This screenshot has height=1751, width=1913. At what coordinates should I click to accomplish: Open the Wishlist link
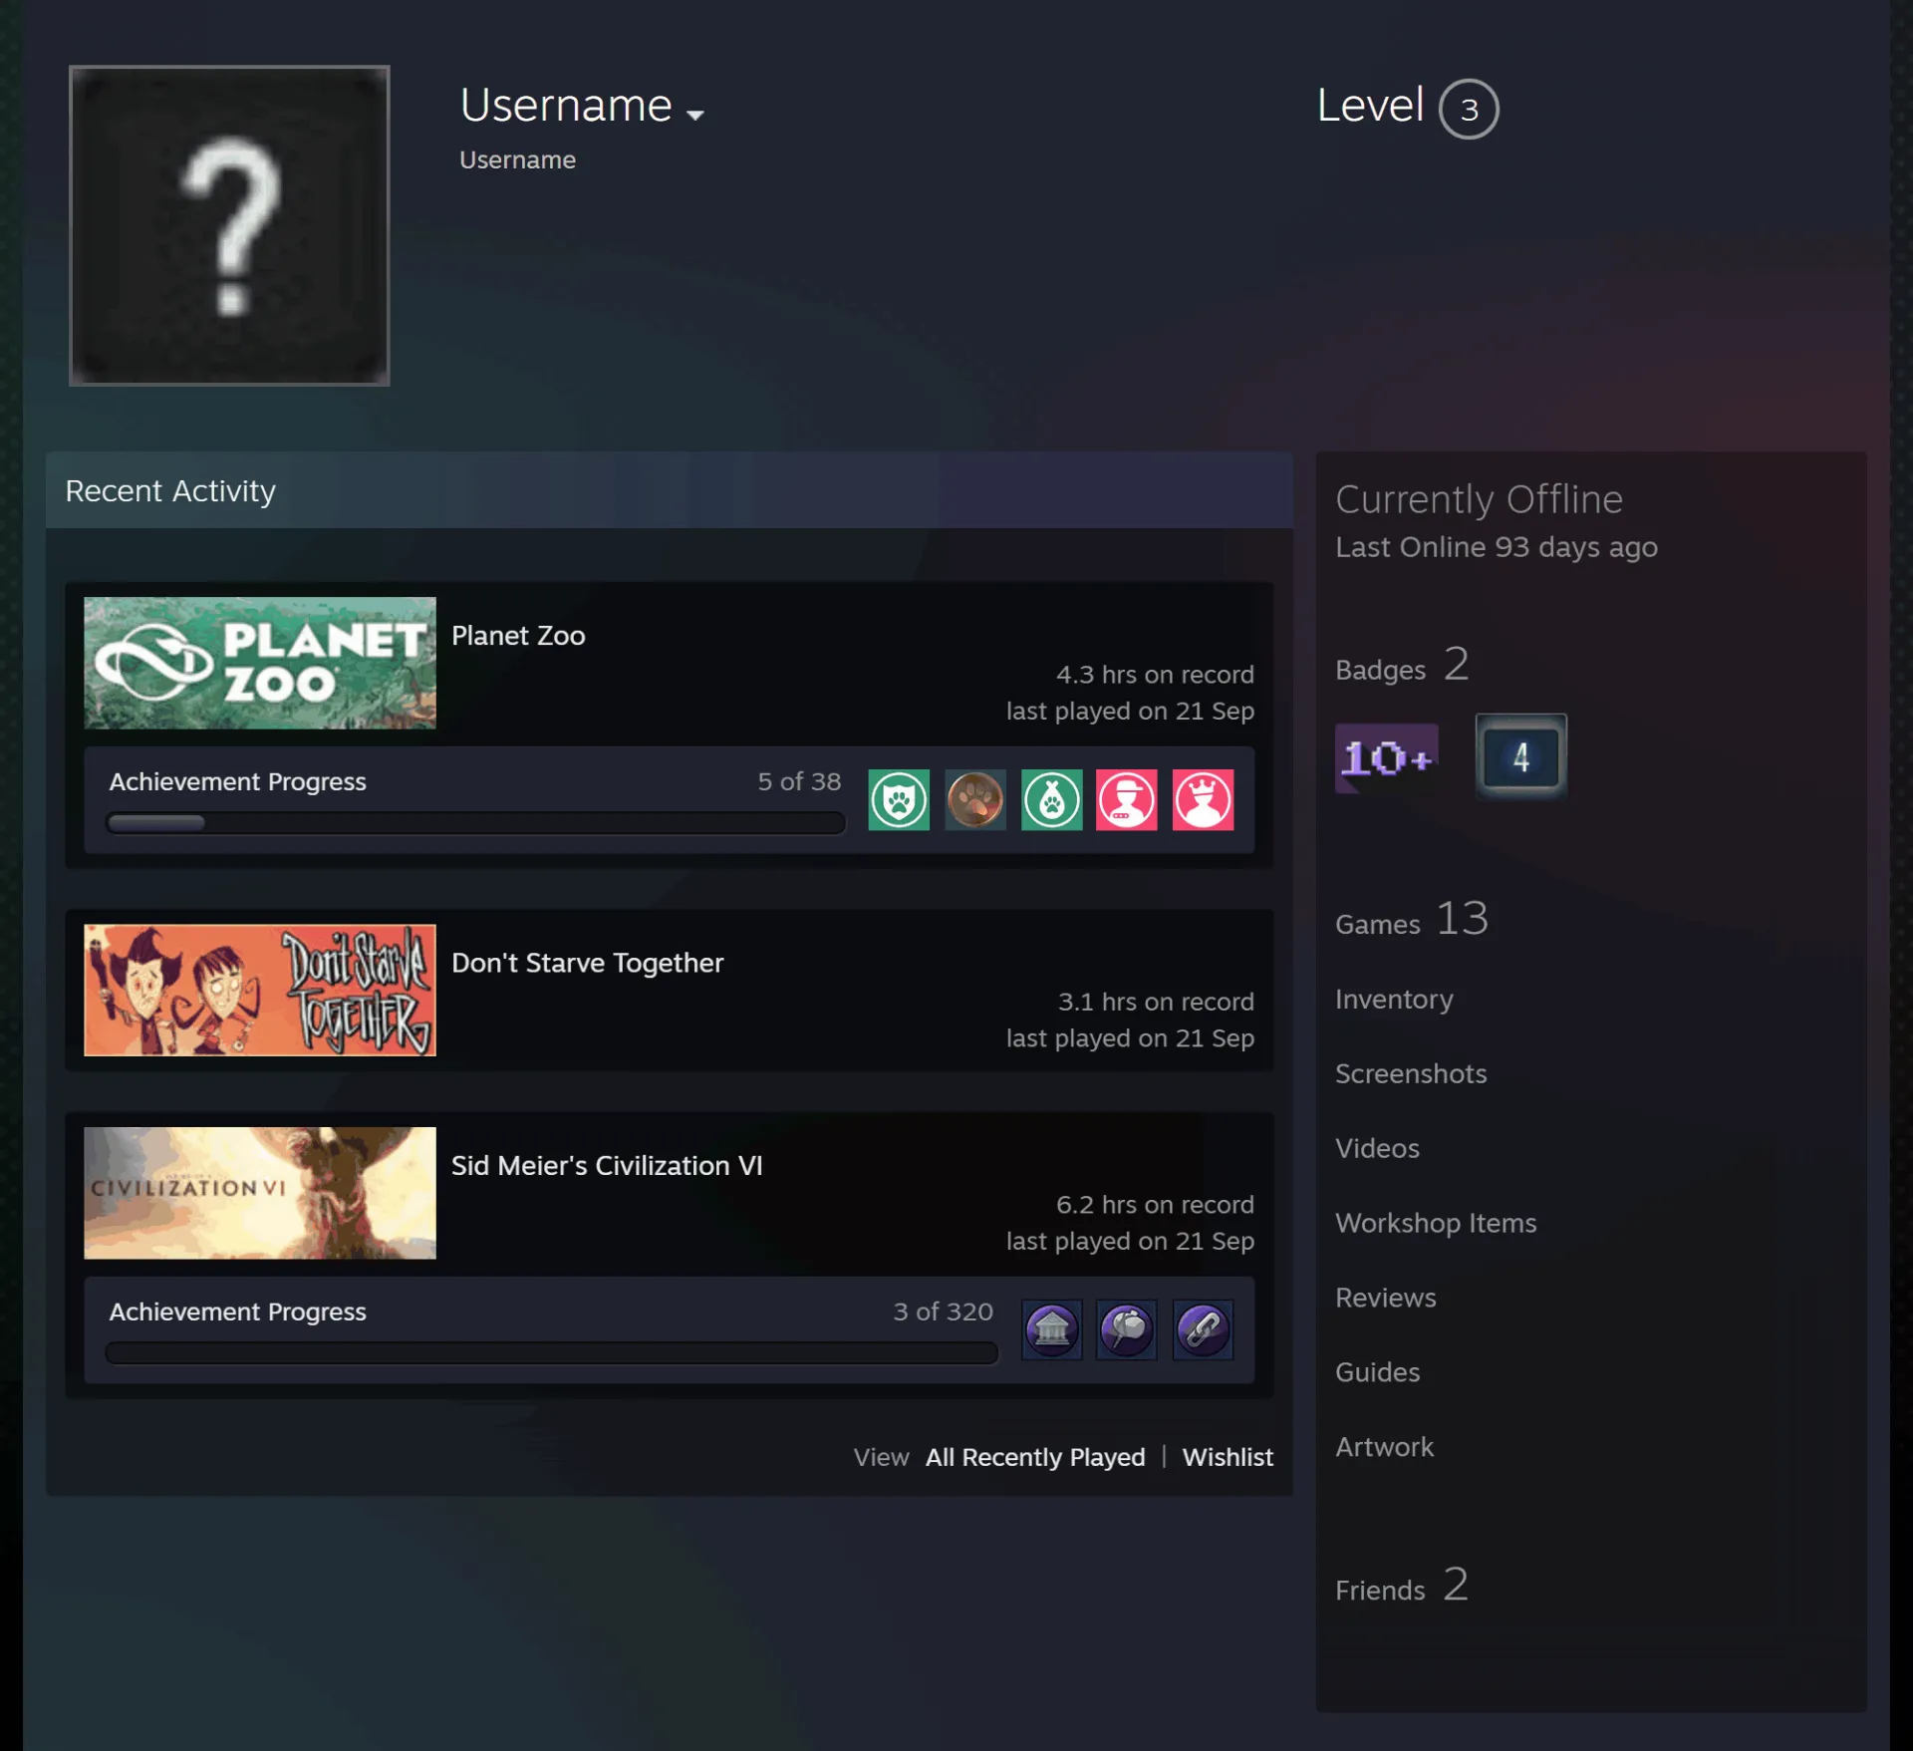(1228, 1457)
